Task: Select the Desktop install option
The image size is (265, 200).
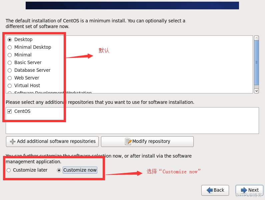Action: (x=10, y=40)
